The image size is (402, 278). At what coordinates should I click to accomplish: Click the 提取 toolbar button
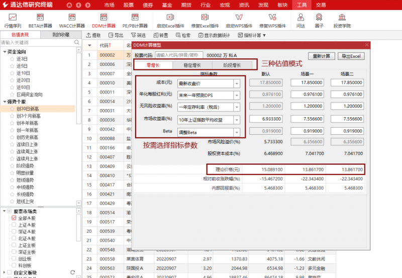click(x=93, y=35)
